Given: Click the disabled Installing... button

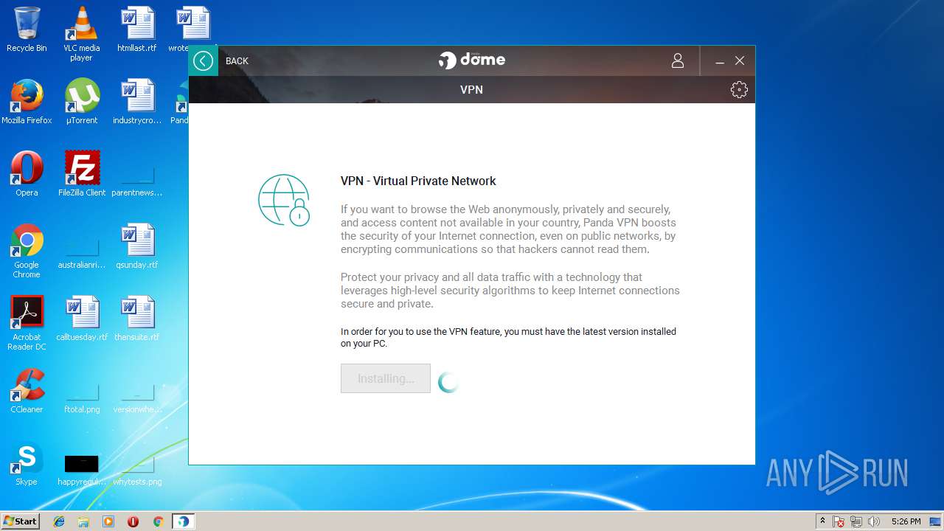Looking at the screenshot, I should tap(386, 378).
